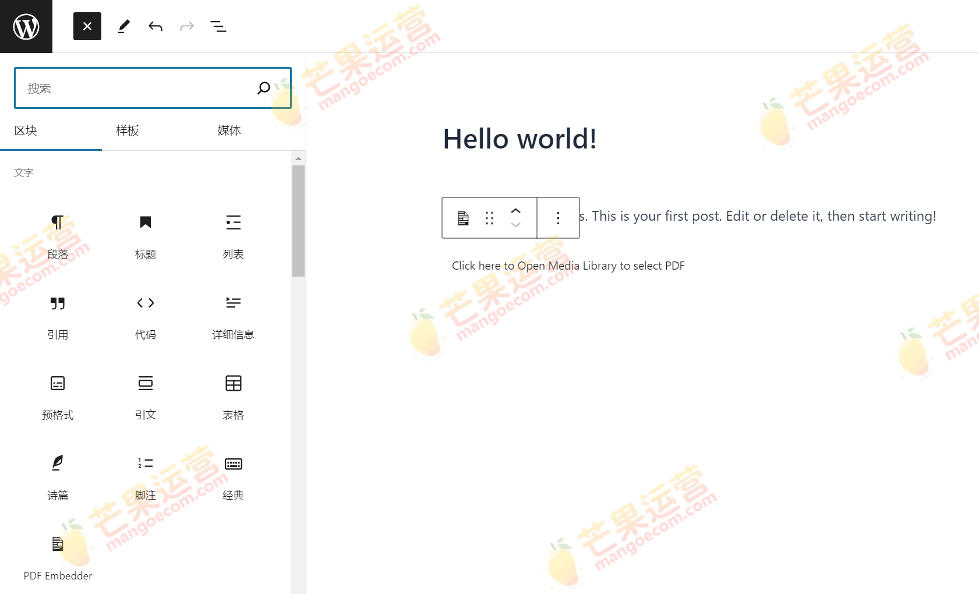Viewport: 979px width, 594px height.
Task: Open the document overview panel
Action: (218, 26)
